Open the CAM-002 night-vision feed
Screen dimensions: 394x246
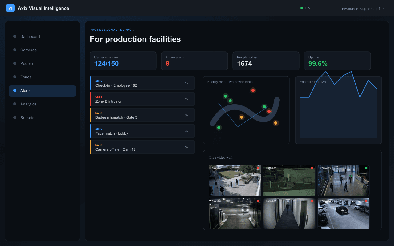point(289,180)
